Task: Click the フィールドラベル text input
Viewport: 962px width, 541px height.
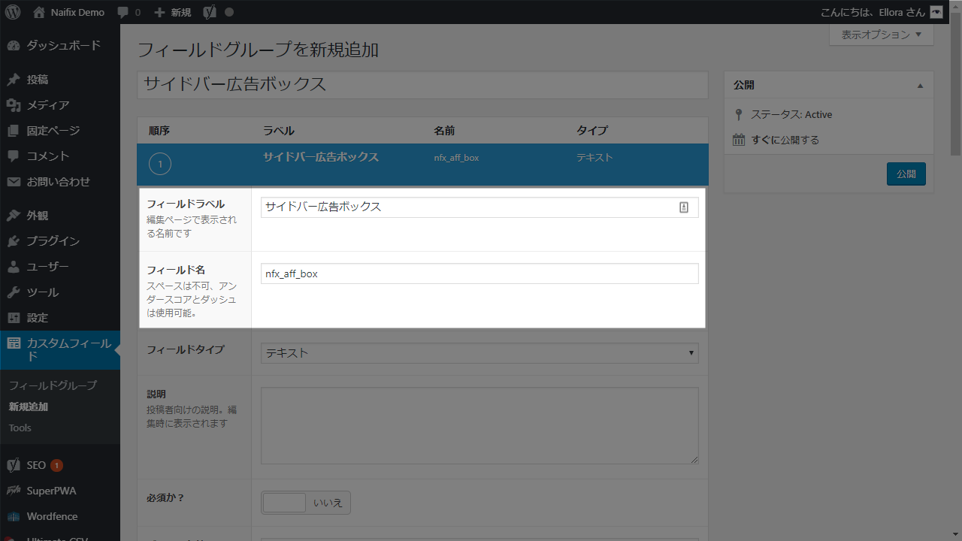Action: pos(479,207)
